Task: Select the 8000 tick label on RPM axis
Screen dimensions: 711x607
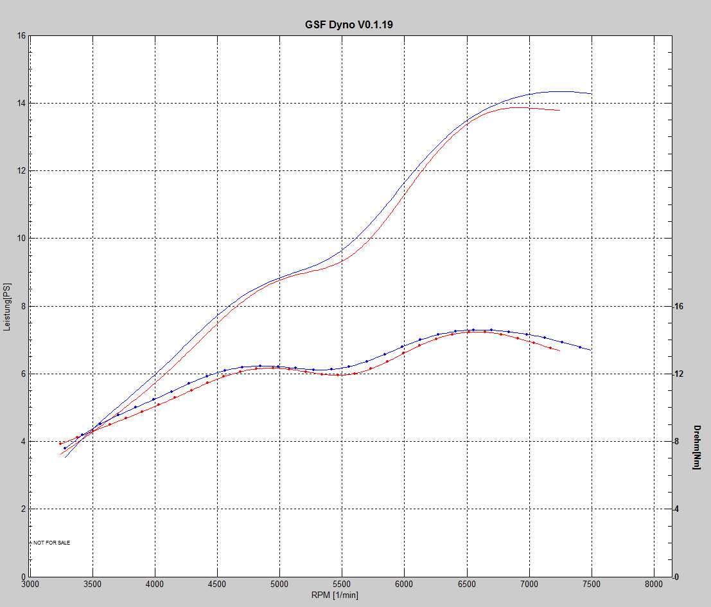Action: tap(654, 584)
